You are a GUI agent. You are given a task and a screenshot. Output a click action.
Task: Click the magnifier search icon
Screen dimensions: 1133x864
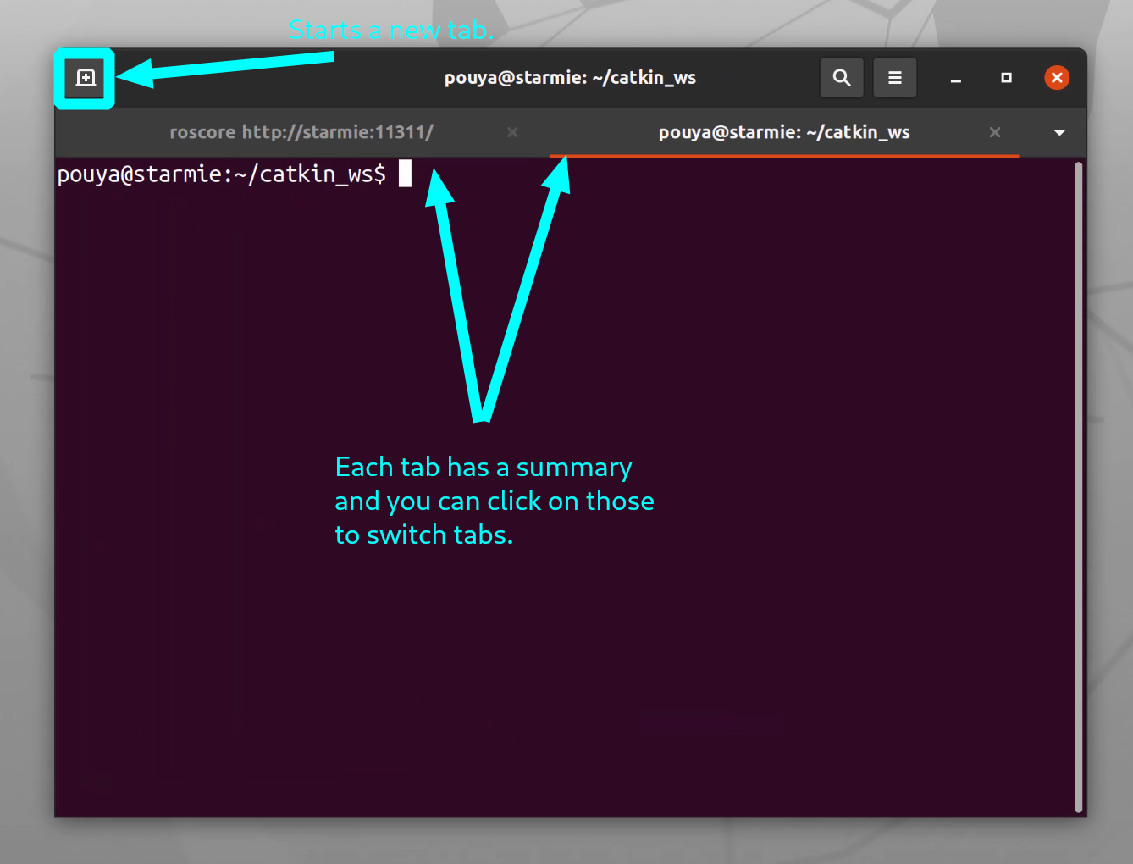pyautogui.click(x=842, y=78)
